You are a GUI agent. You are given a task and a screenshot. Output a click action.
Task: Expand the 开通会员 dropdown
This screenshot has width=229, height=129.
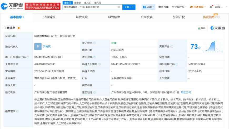(198, 7)
